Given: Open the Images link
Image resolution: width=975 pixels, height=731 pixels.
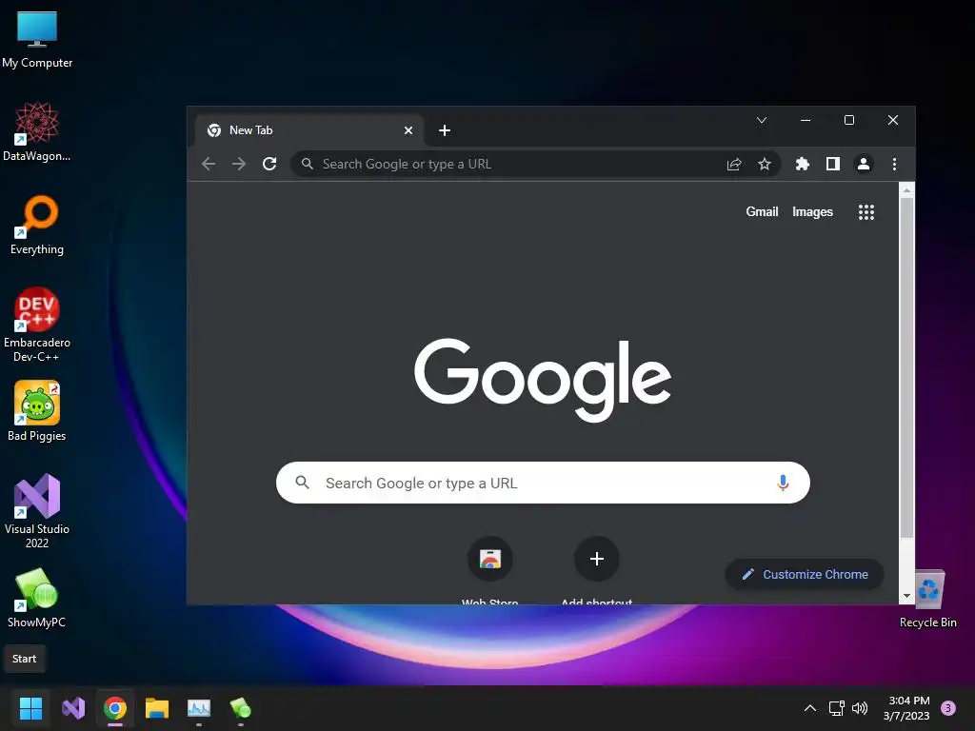Looking at the screenshot, I should click(x=812, y=212).
